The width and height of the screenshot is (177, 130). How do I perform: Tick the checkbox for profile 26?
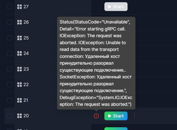(x=10, y=22)
